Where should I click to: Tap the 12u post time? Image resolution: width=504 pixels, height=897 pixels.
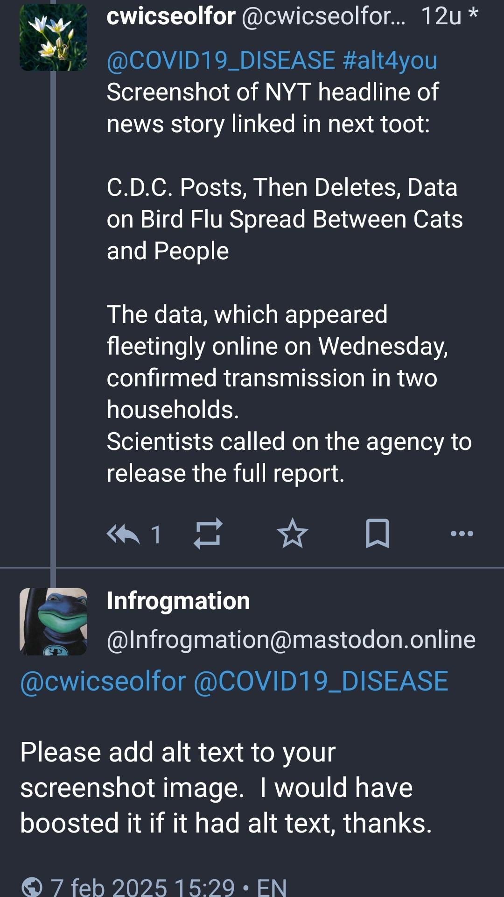click(441, 16)
